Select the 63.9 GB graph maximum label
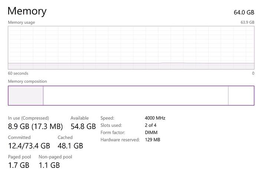Viewport: 256px width, 176px height. [247, 22]
